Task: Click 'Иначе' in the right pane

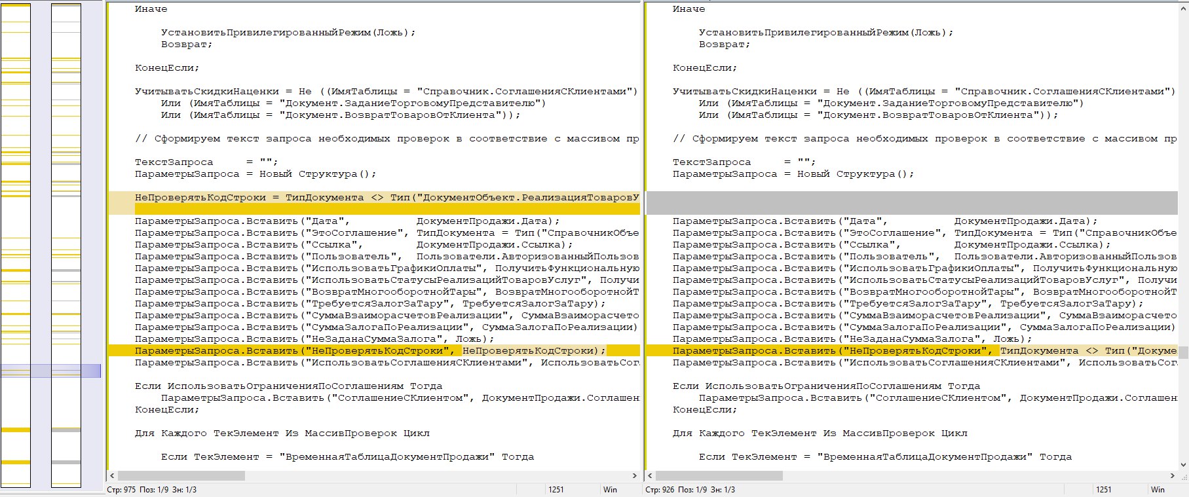Action: (x=689, y=9)
